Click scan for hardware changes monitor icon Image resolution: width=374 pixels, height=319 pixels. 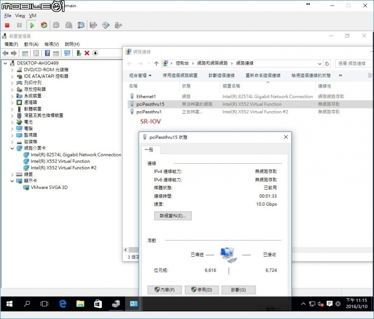[x=67, y=53]
